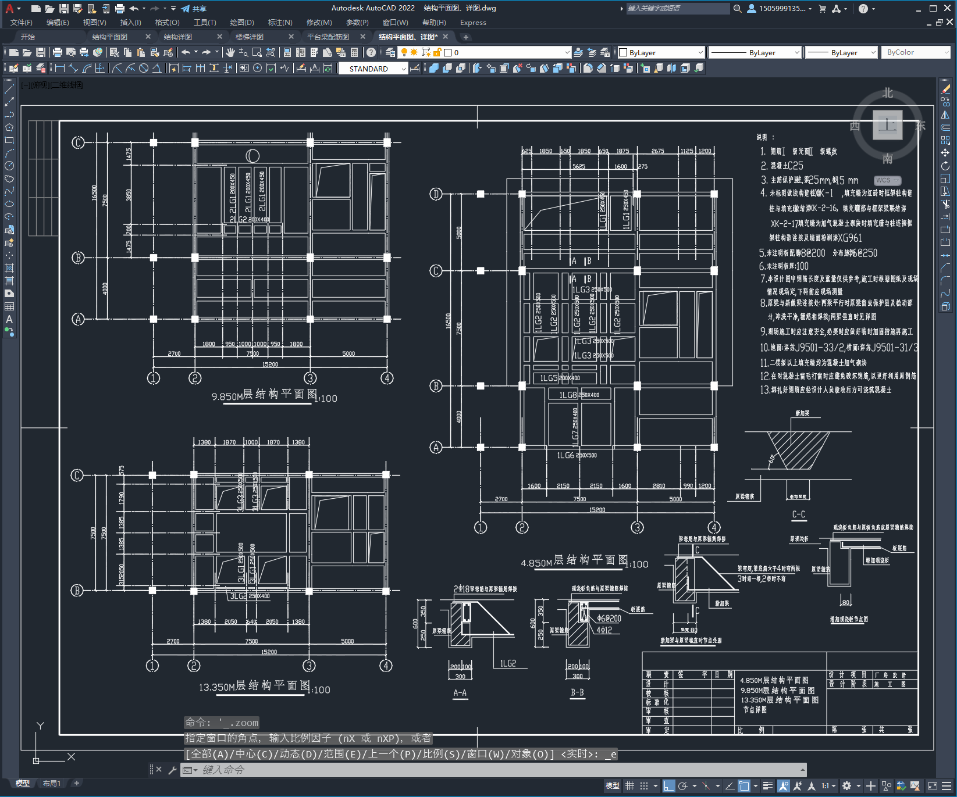Select the Line tool in the draw toolbar
The width and height of the screenshot is (957, 797).
(x=9, y=89)
